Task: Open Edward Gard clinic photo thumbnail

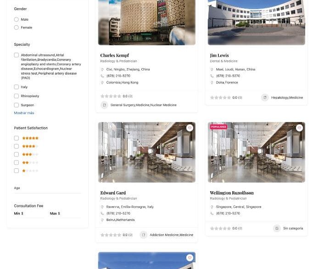Action: (147, 152)
